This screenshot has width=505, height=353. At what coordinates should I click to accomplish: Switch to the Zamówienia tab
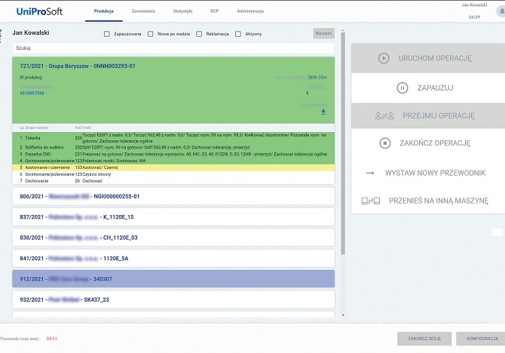142,12
